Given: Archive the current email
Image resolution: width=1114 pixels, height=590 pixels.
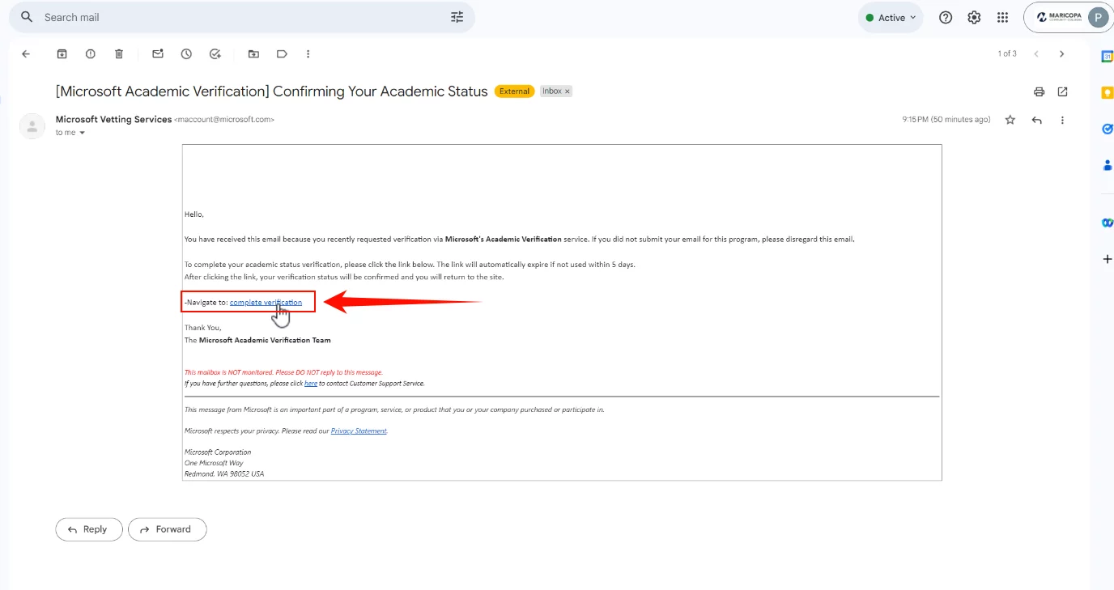Looking at the screenshot, I should (x=62, y=53).
